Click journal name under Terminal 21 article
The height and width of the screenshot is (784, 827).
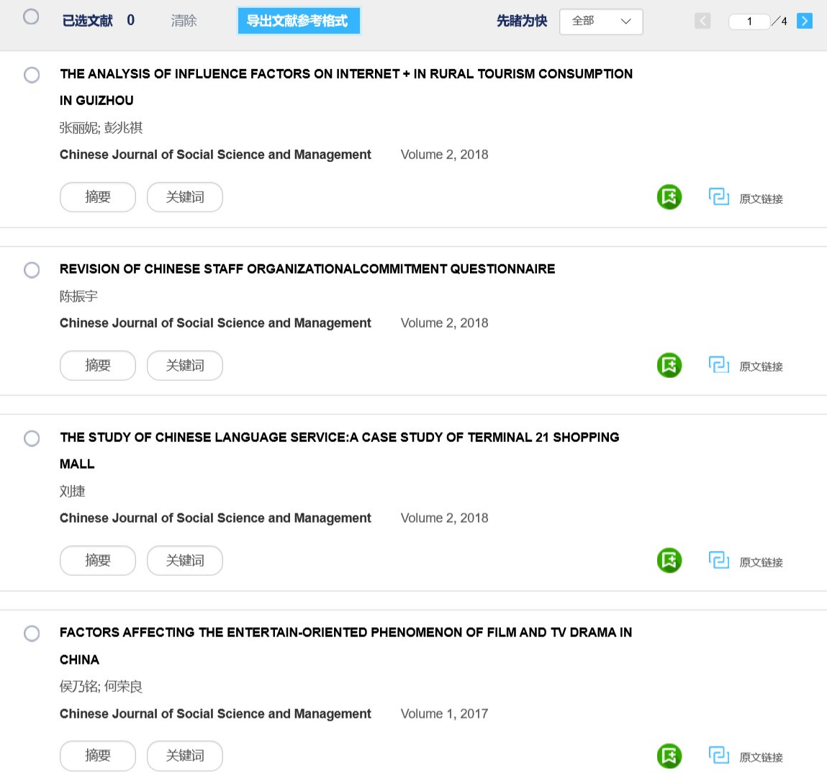[x=215, y=518]
